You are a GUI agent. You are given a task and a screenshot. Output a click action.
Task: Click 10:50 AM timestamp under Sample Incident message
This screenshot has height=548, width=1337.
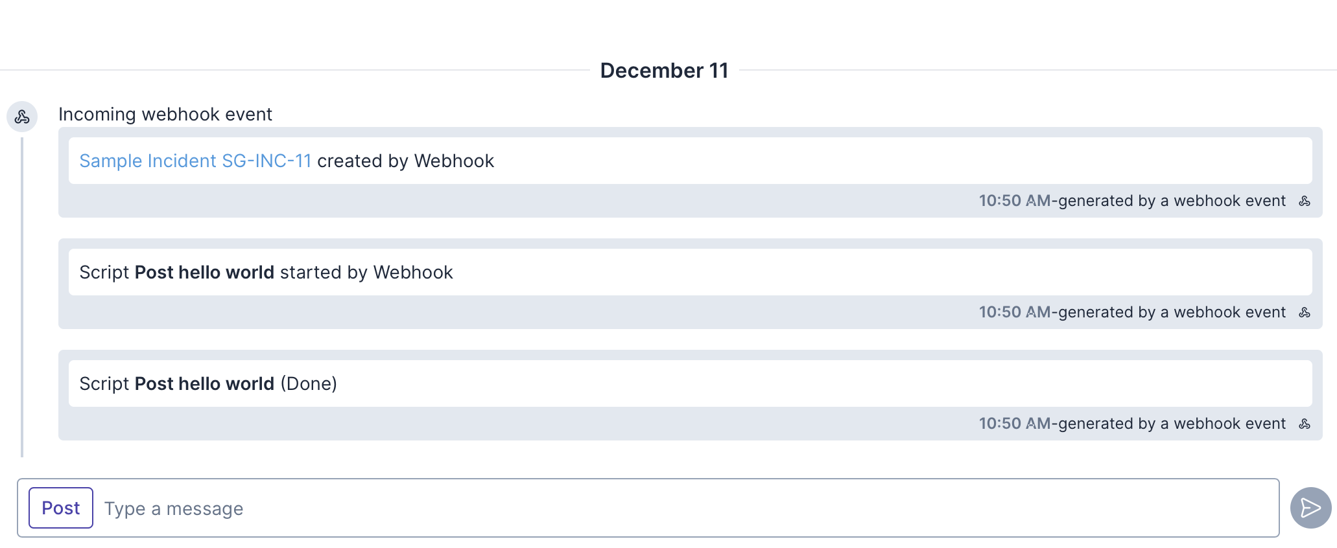click(x=1014, y=201)
